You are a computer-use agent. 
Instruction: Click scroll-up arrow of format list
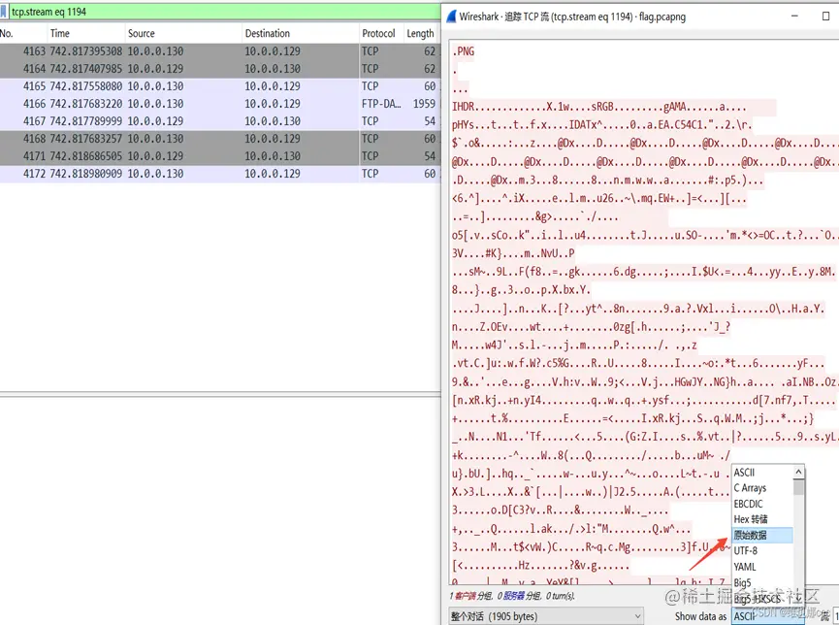798,472
